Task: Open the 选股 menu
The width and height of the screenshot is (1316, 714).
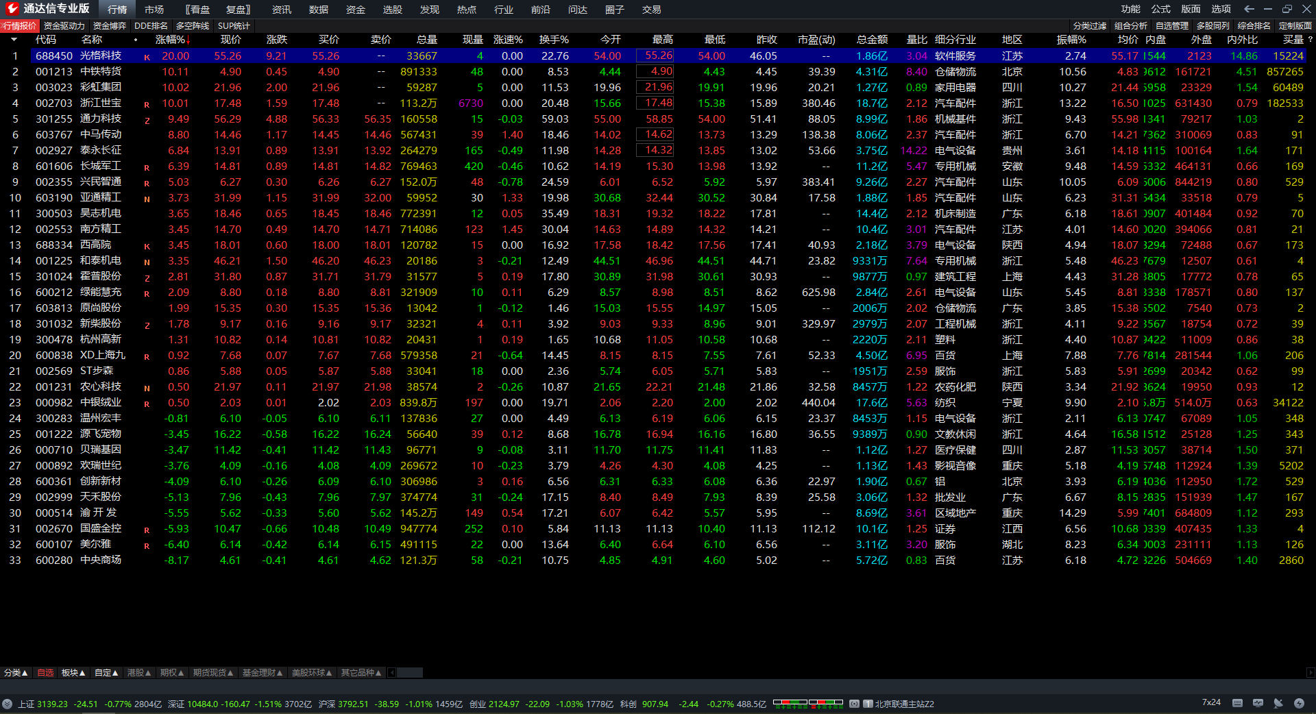Action: [x=393, y=10]
